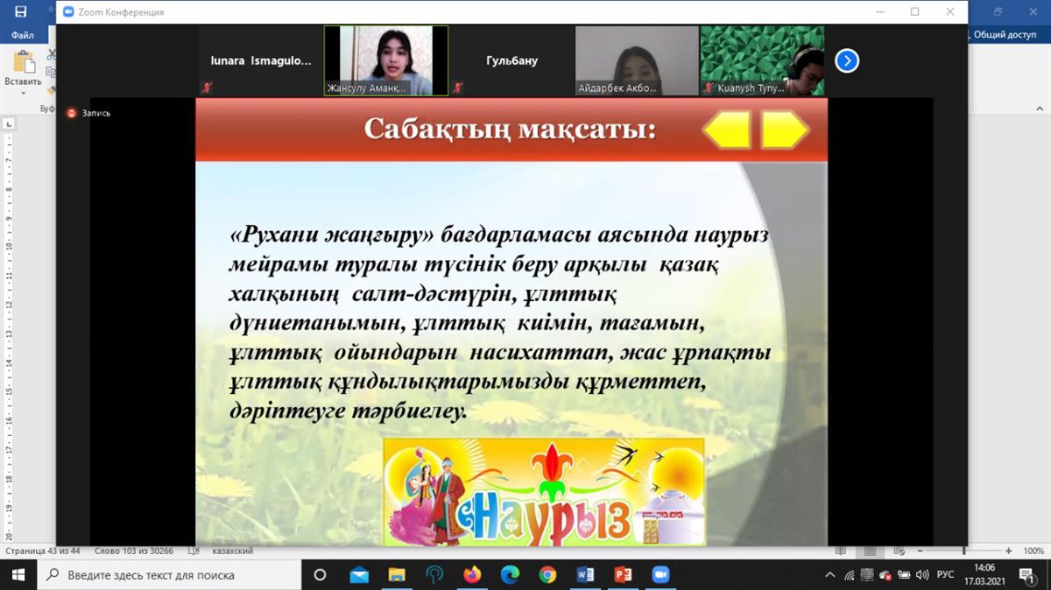
Task: Expand the Вставить paste dropdown arrow
Action: tap(23, 93)
